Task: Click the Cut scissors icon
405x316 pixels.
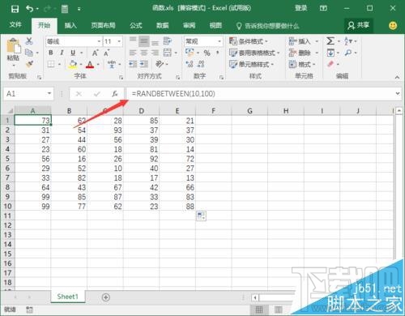Action: (x=29, y=41)
